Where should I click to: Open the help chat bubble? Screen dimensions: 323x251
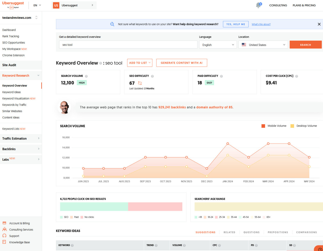(319, 249)
